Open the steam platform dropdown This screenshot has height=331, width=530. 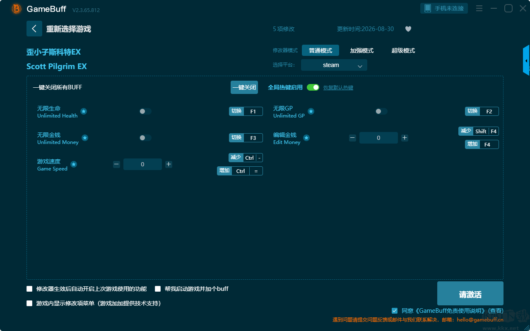[x=334, y=65]
